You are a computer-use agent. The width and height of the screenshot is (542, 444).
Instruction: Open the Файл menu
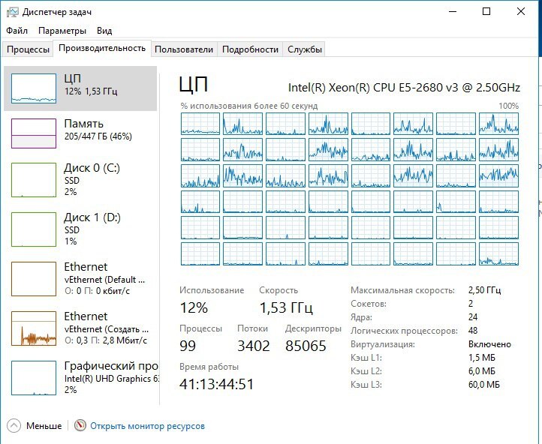17,31
